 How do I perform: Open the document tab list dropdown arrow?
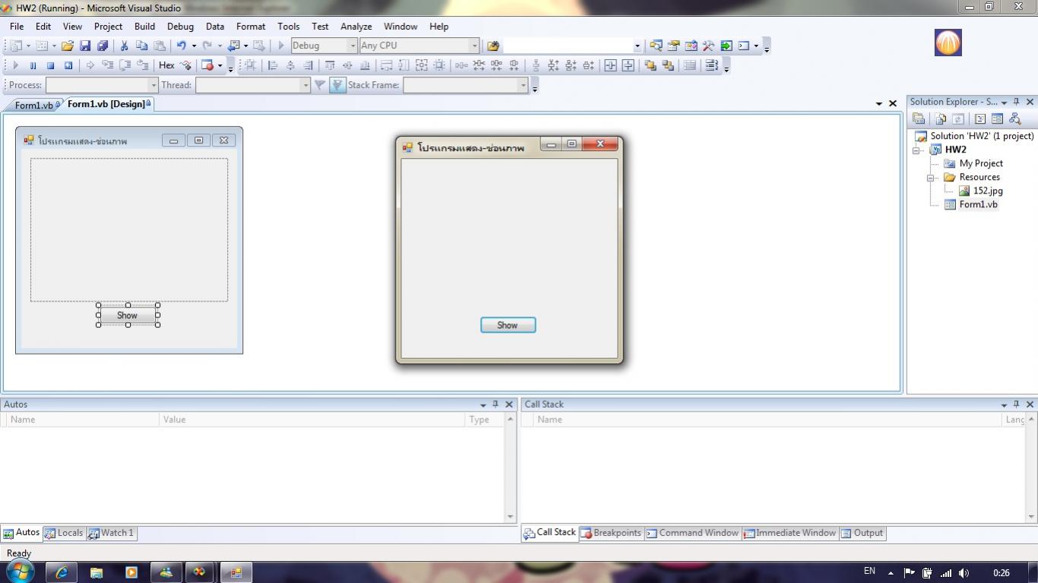point(879,103)
